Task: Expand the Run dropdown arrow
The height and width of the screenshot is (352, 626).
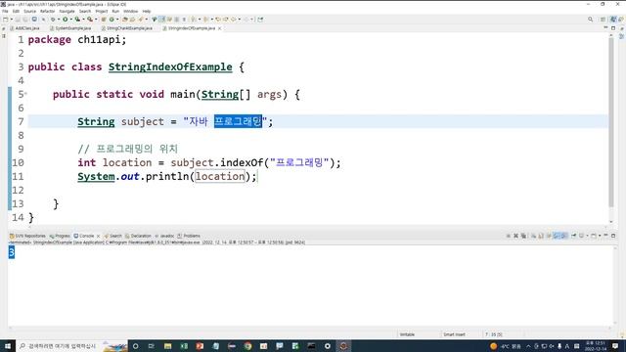Action: point(71,20)
